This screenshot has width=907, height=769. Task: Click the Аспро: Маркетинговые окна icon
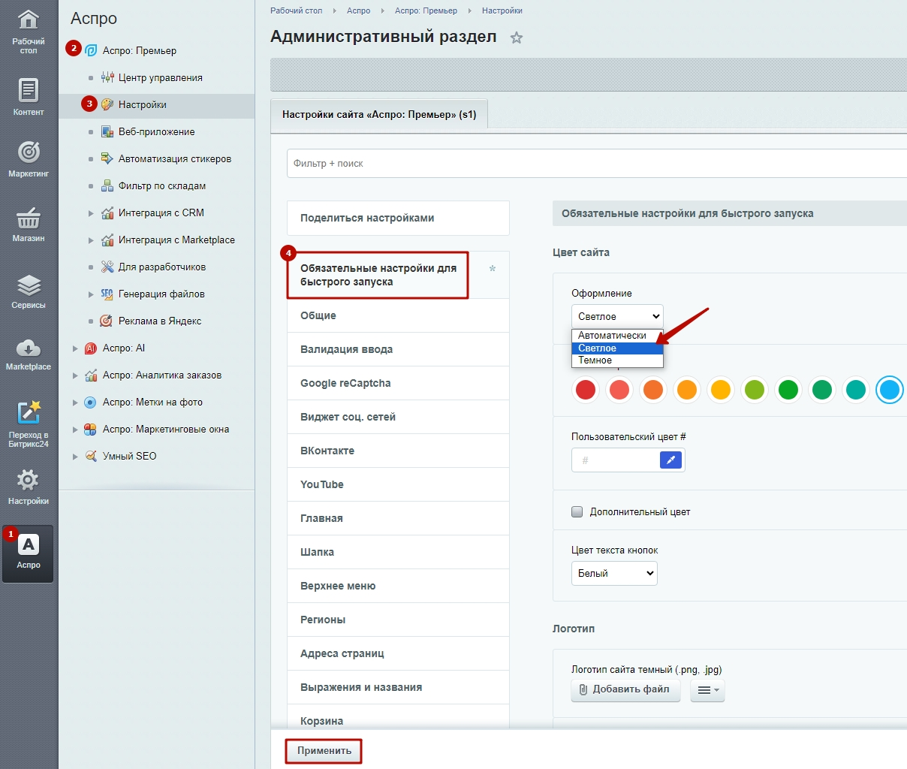91,429
